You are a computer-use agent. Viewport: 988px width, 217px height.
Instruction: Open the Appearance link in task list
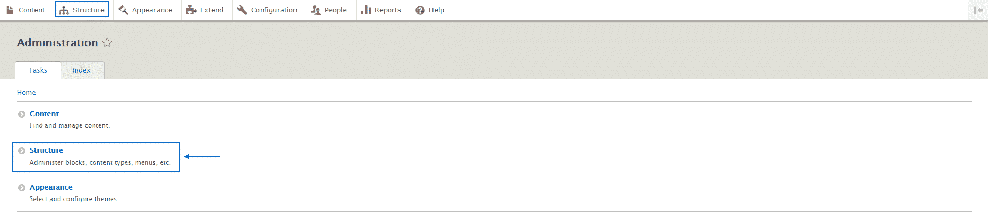click(51, 187)
